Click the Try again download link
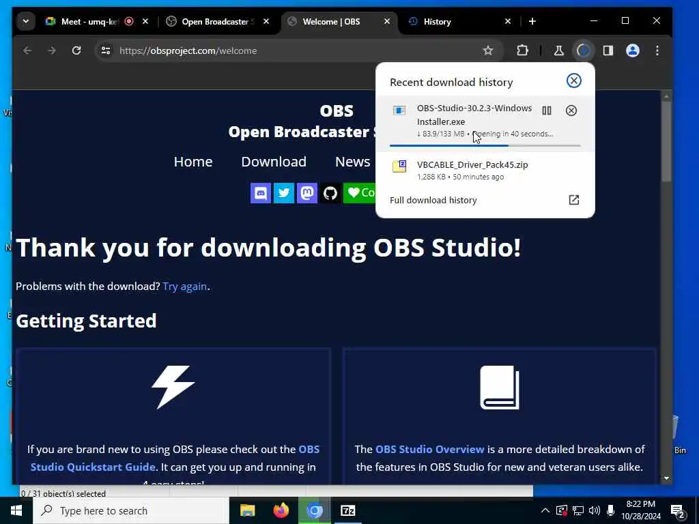This screenshot has width=699, height=524. click(184, 286)
